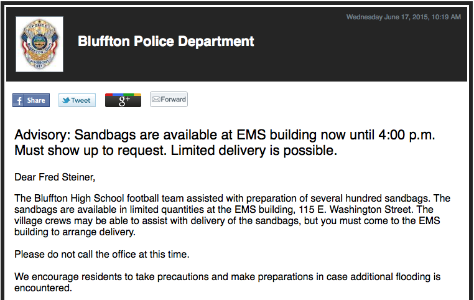Click the Bluffton police badge logo
The image size is (474, 300).
(x=39, y=44)
